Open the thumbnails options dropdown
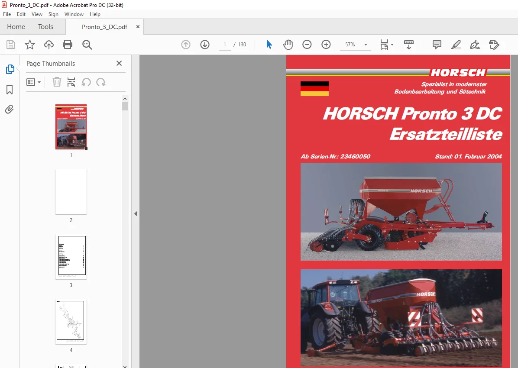518x368 pixels. point(34,82)
